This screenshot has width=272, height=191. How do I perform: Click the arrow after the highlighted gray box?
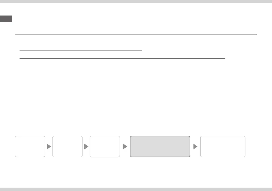[x=195, y=147]
